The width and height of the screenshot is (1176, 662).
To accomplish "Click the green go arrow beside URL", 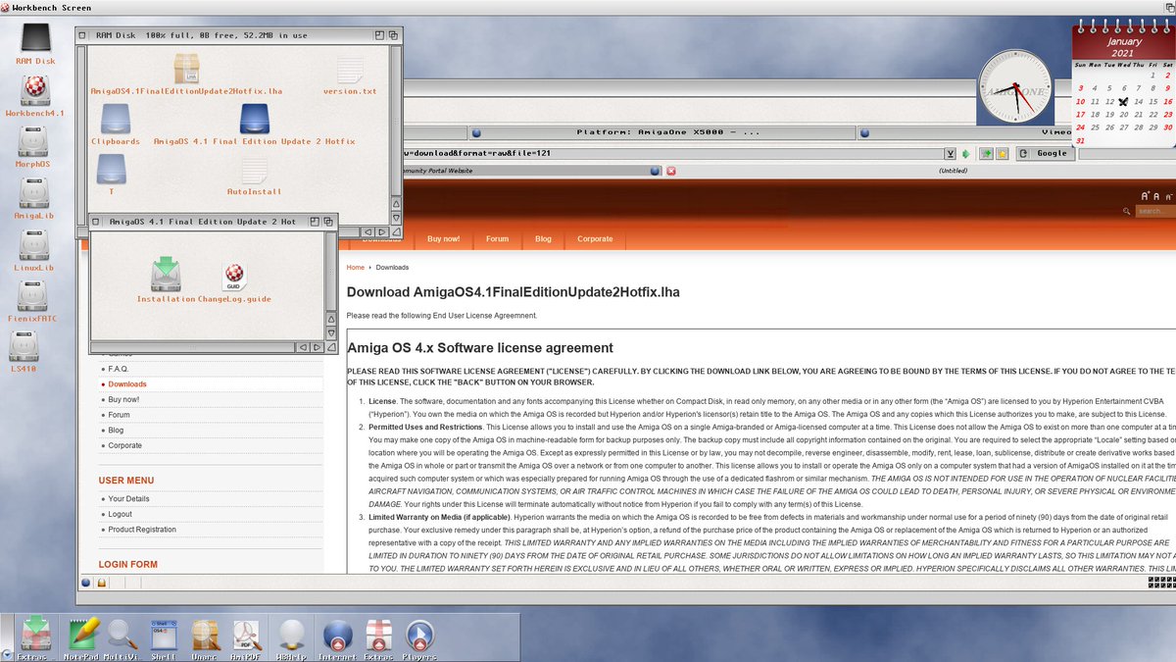I will tap(966, 154).
